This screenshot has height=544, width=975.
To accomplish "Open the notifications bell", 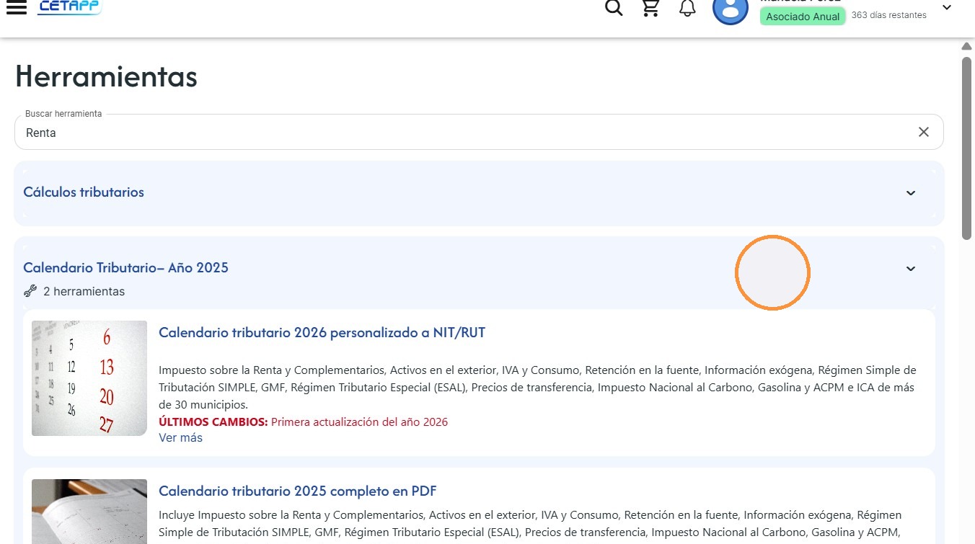I will coord(688,8).
